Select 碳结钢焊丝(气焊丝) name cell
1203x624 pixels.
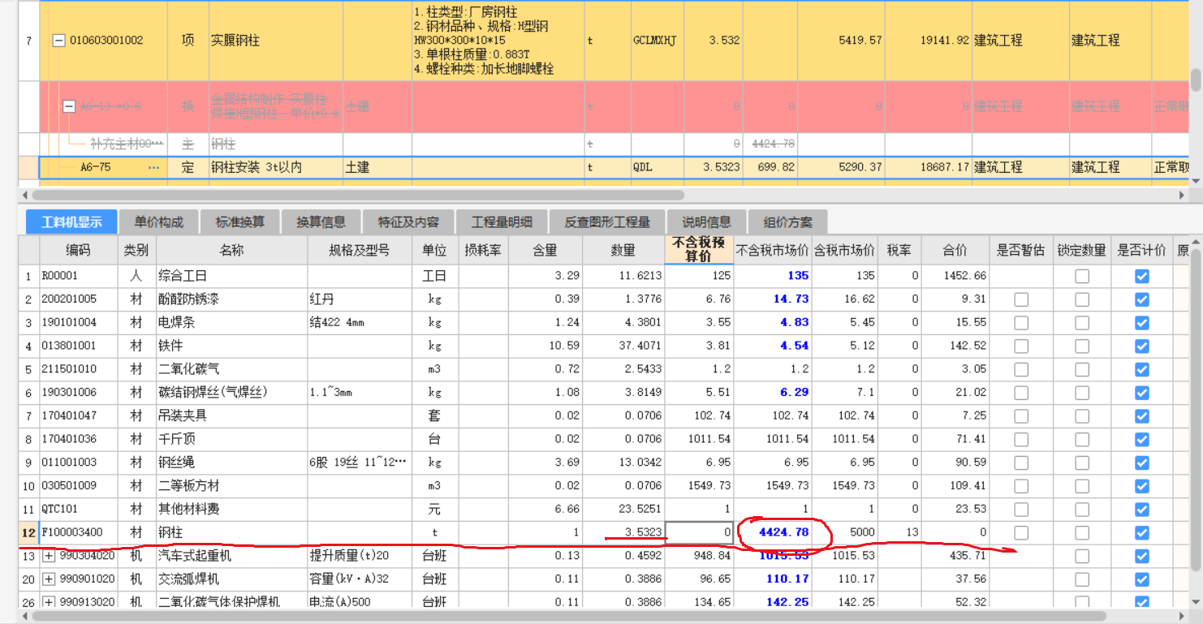pos(232,393)
